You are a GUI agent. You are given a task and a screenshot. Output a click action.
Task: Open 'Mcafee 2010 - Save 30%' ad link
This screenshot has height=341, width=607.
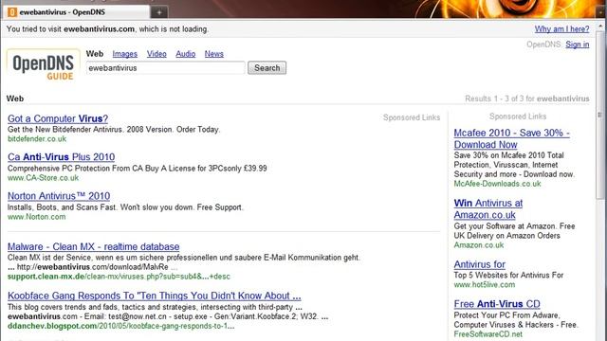coord(512,138)
